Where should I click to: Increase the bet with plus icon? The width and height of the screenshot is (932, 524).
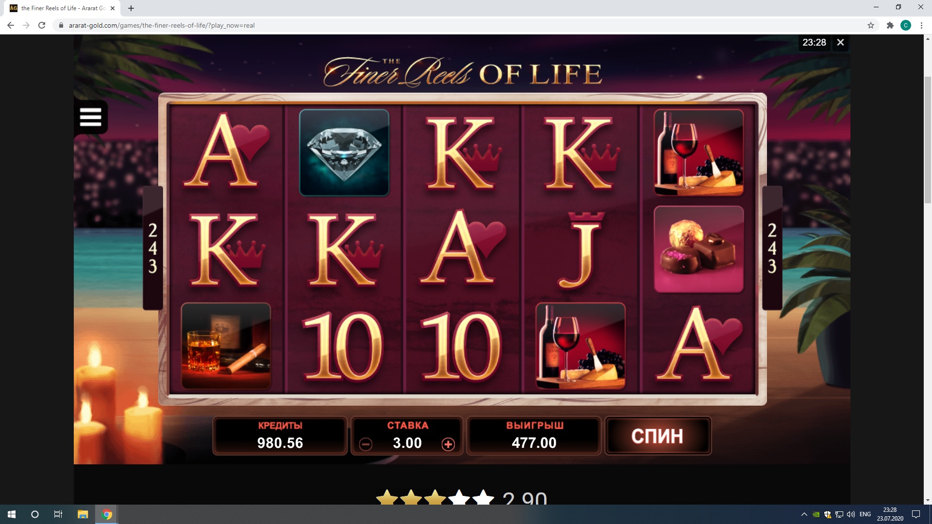click(x=448, y=444)
